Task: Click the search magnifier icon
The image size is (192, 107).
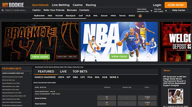Action: tap(3, 10)
